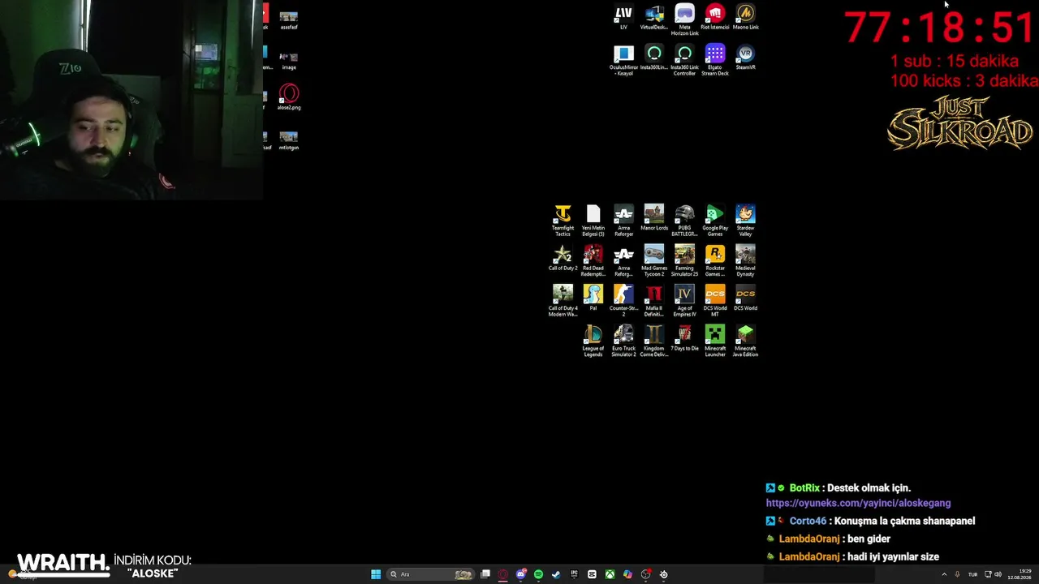Image resolution: width=1039 pixels, height=584 pixels.
Task: Select the PUBG BATTLEGROUNDS shortcut
Action: pyautogui.click(x=684, y=221)
